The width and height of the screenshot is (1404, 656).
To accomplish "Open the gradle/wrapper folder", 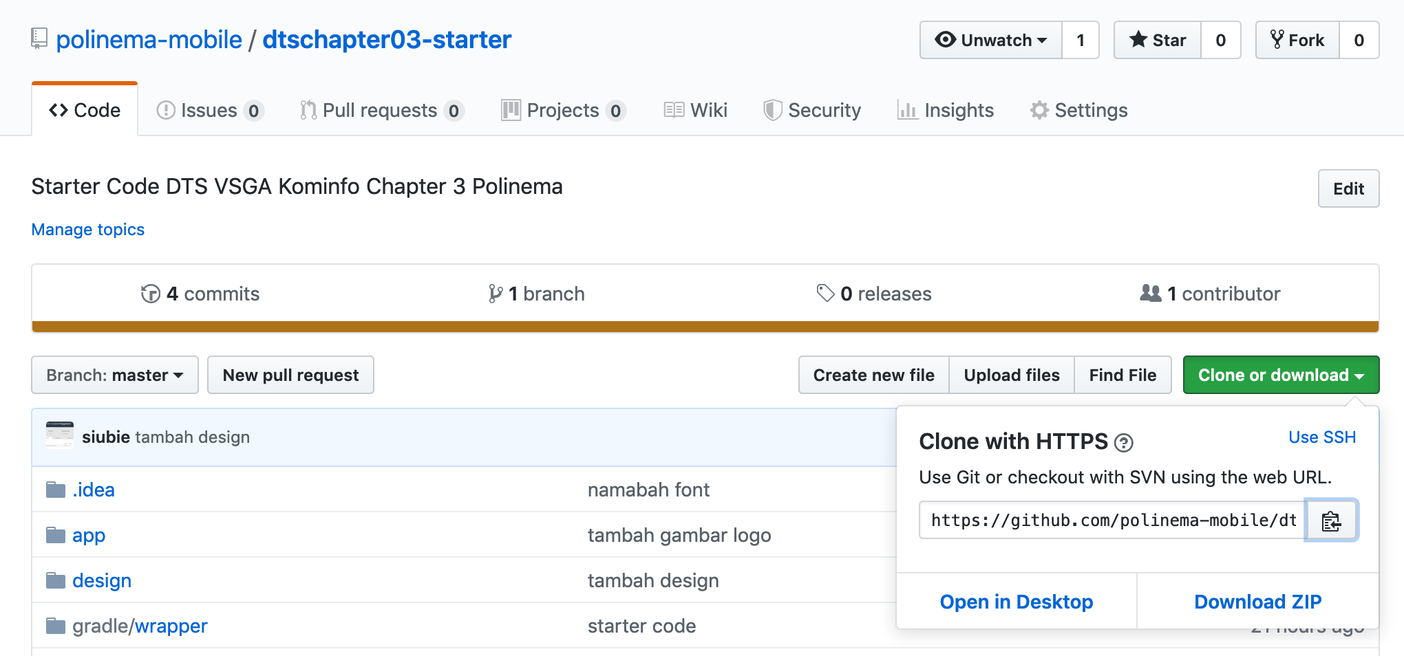I will [x=140, y=626].
